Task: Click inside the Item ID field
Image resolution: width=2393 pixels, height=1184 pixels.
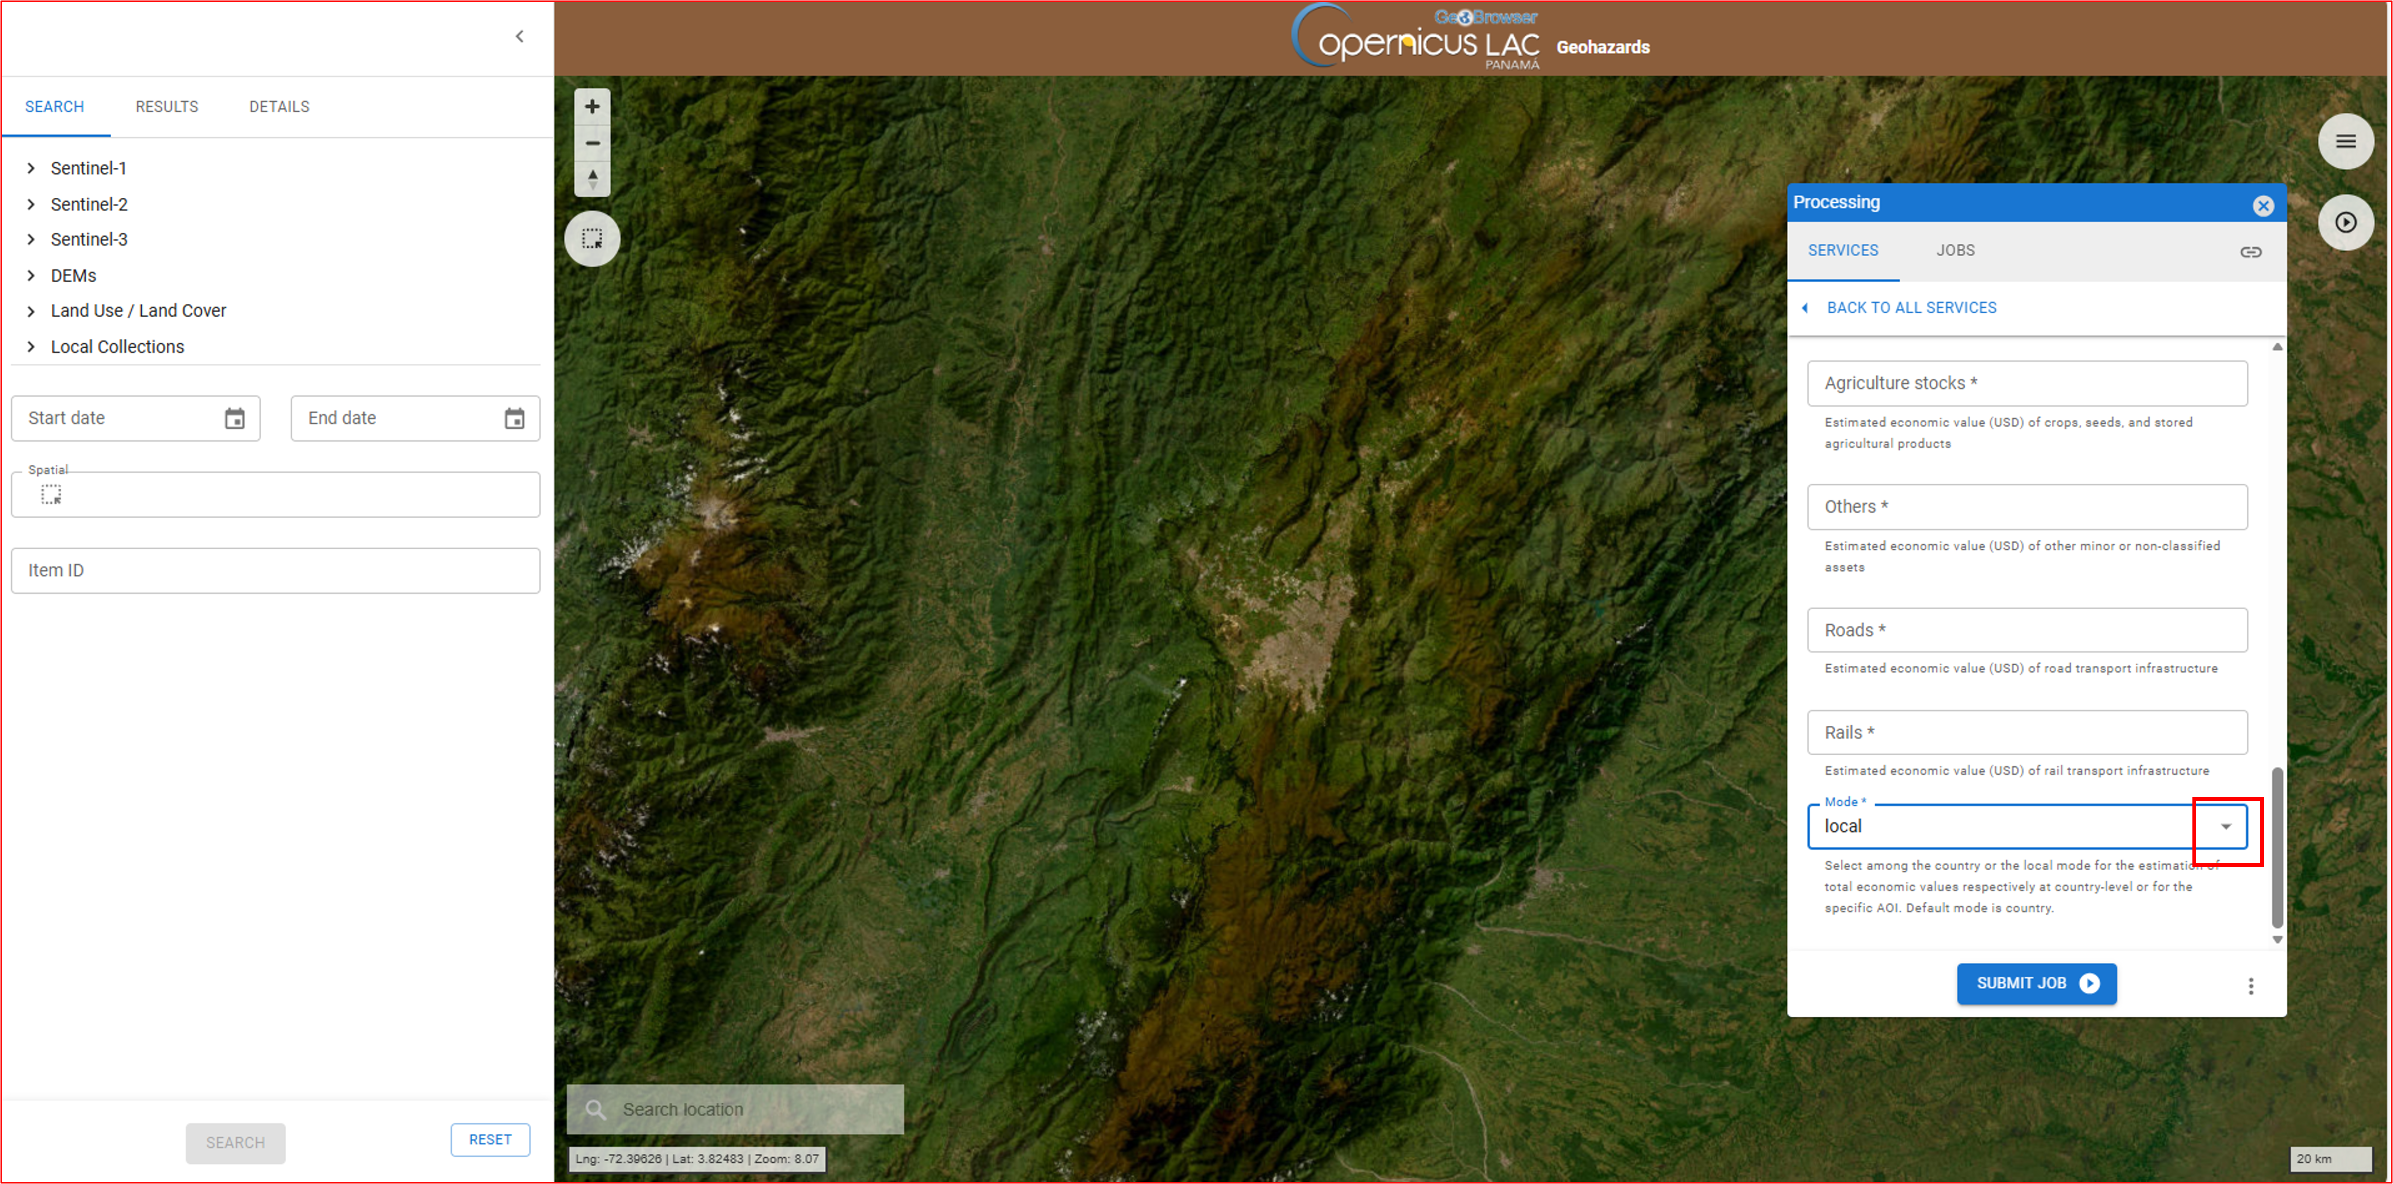Action: [x=275, y=570]
